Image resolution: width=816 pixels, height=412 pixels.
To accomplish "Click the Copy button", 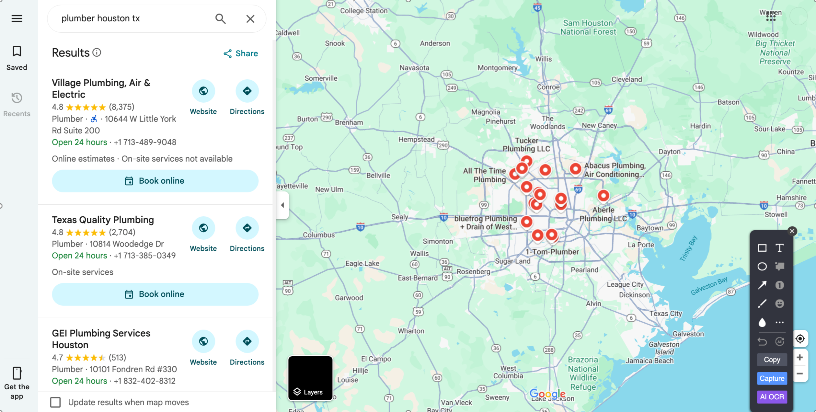I will pyautogui.click(x=772, y=360).
